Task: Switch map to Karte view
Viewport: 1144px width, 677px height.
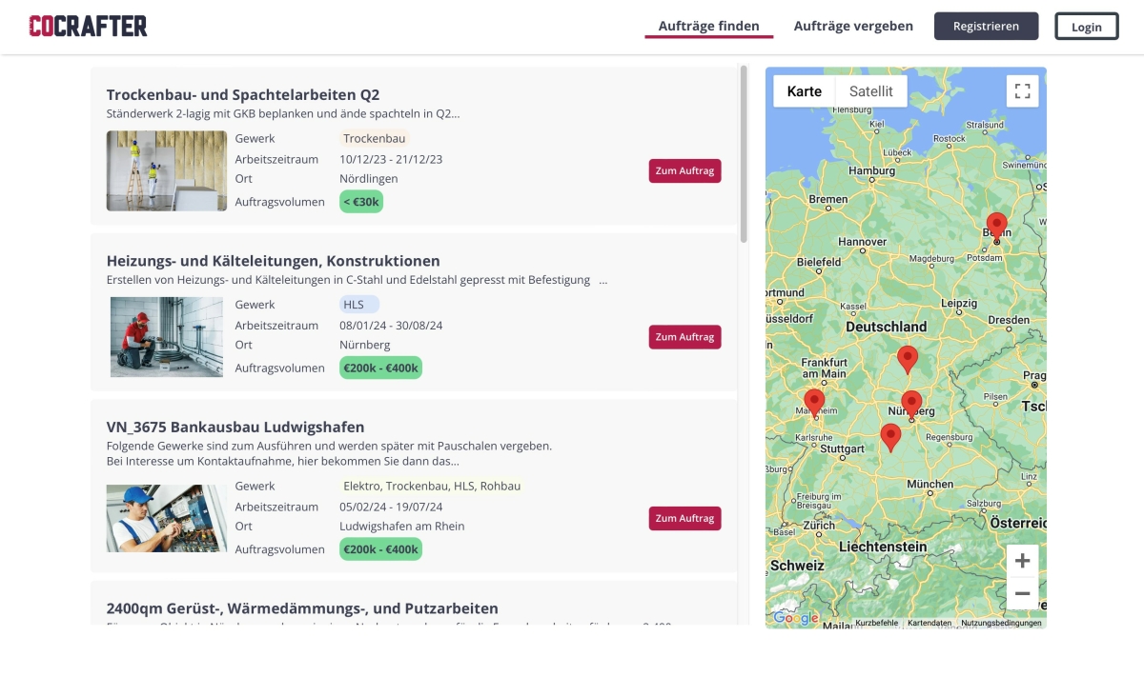Action: coord(805,91)
